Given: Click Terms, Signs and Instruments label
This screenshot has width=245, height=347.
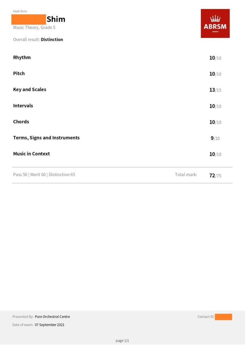Looking at the screenshot, I should pyautogui.click(x=46, y=138).
